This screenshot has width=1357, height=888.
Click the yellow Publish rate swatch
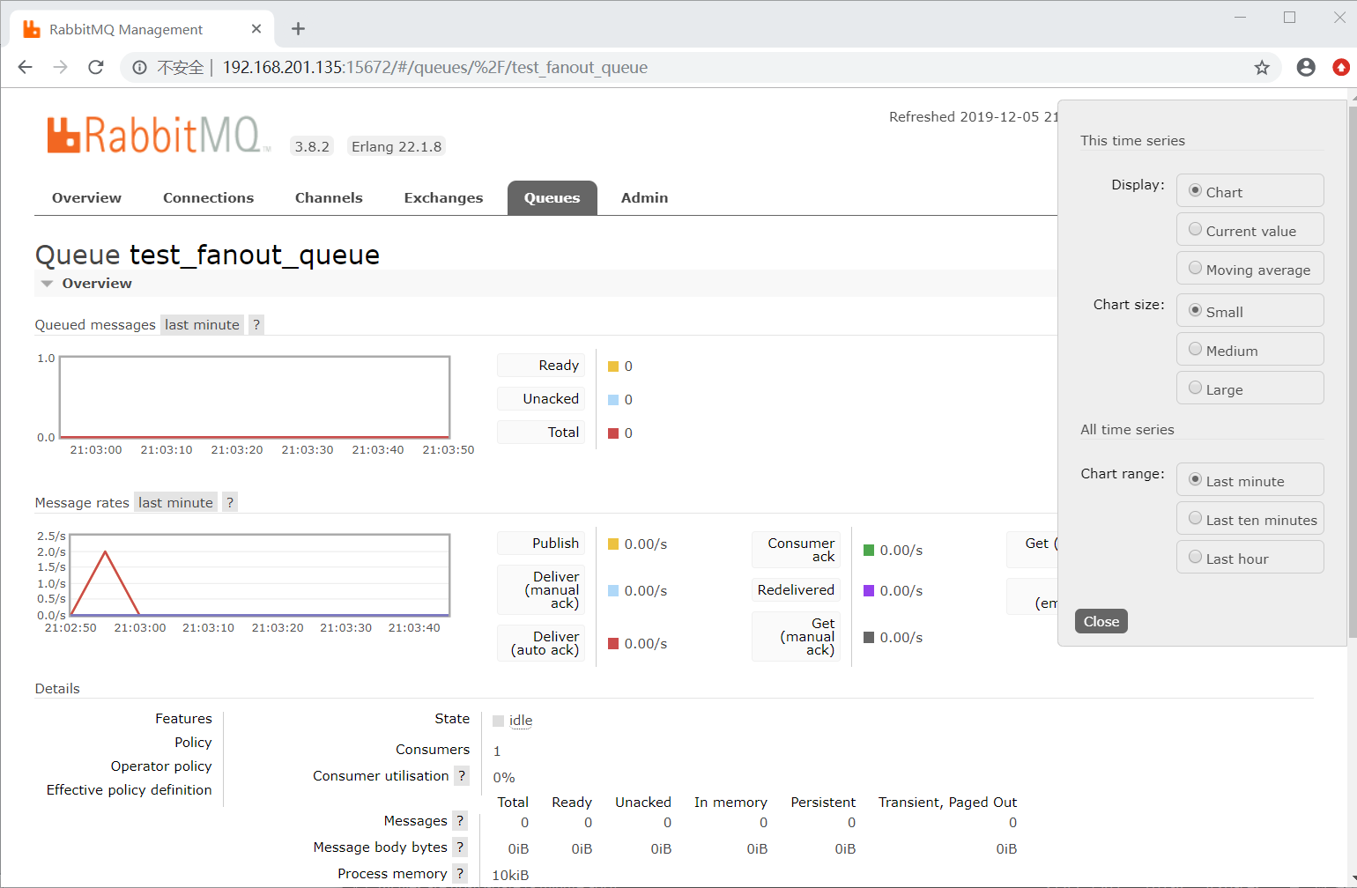click(x=613, y=544)
